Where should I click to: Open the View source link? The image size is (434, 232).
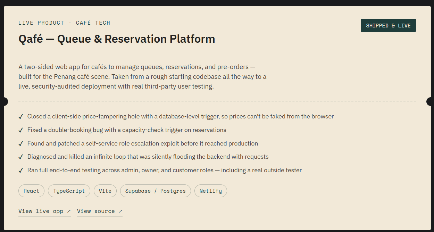[100, 211]
